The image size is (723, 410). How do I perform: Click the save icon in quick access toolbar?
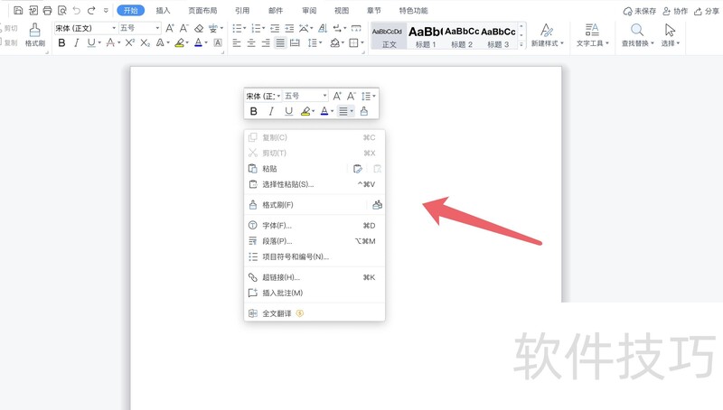tap(18, 10)
